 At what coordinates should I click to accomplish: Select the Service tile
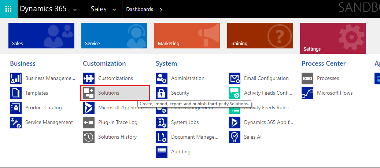point(114,36)
